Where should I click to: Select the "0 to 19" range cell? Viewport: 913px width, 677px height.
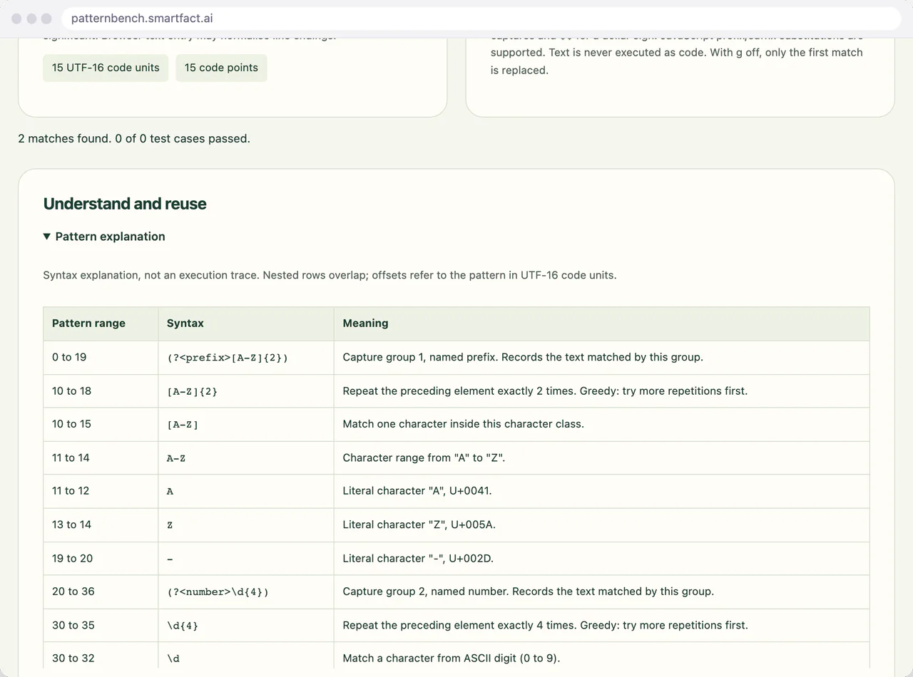101,357
